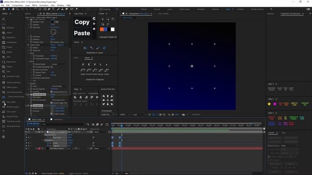Screen dimensions: 312x175
Task: Select the Brush tool
Action: click(58, 9)
